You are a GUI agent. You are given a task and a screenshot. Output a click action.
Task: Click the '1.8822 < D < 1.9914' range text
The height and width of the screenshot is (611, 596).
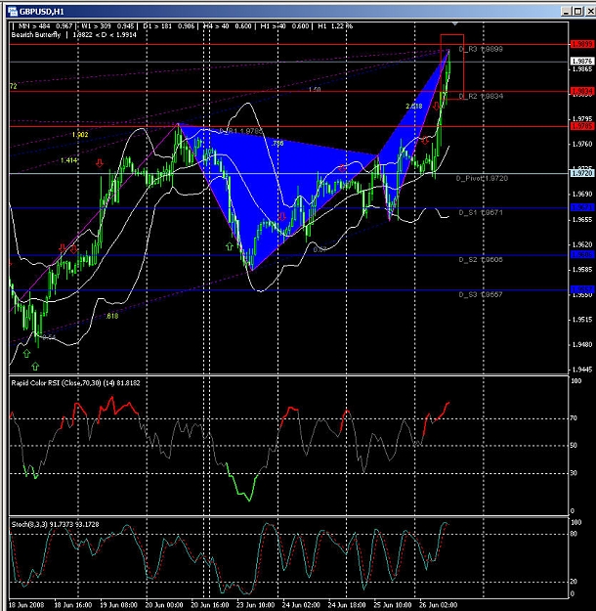coord(105,34)
